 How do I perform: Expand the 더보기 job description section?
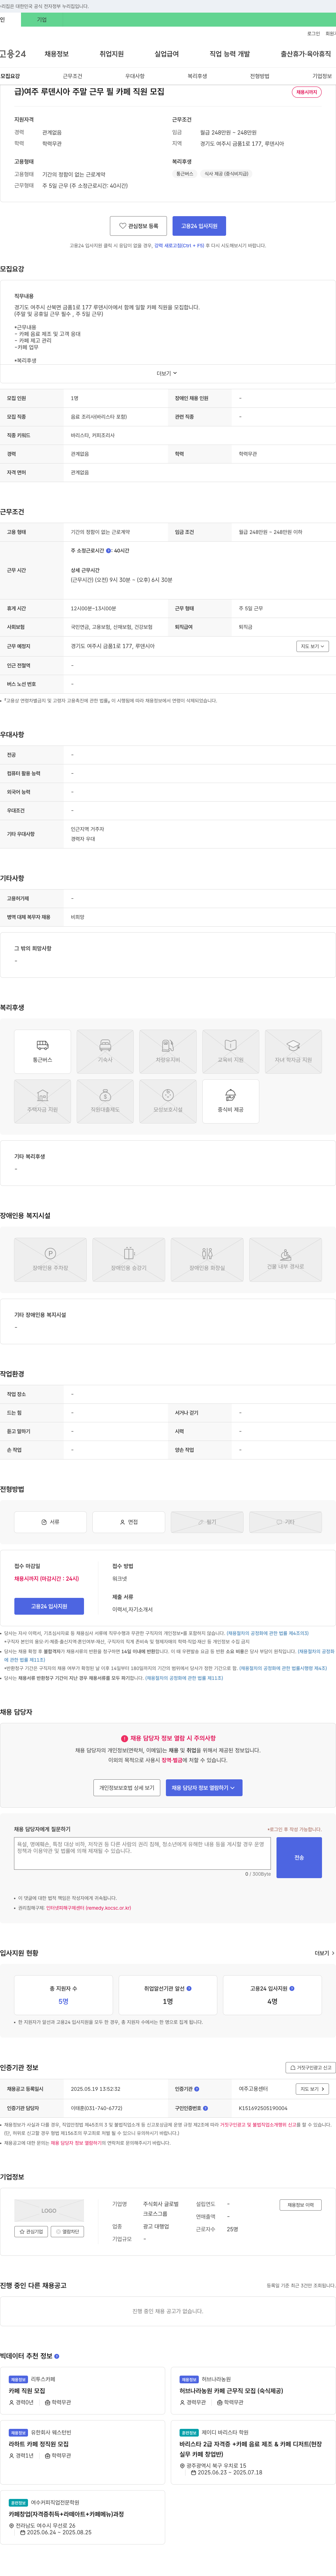point(167,373)
